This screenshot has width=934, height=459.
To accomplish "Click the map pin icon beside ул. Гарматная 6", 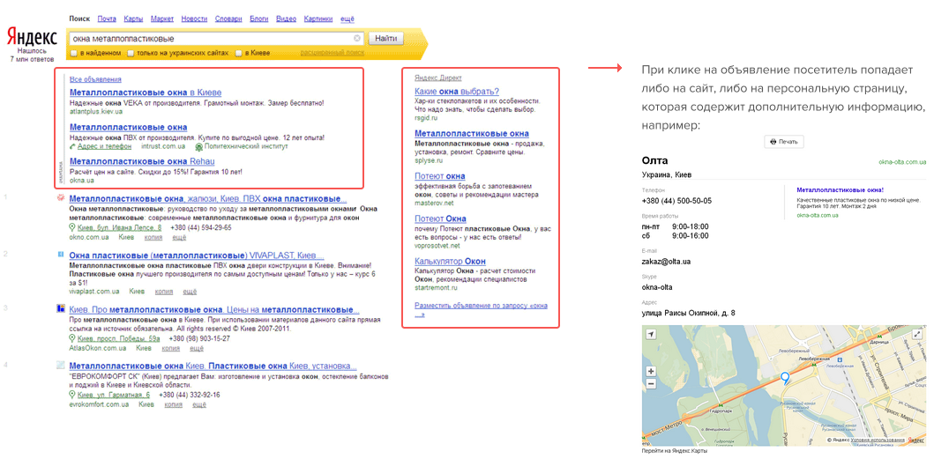I will (72, 395).
